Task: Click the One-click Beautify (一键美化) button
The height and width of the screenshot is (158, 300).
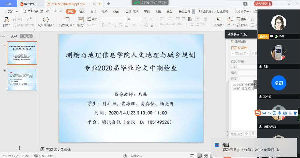Action: [x=132, y=156]
